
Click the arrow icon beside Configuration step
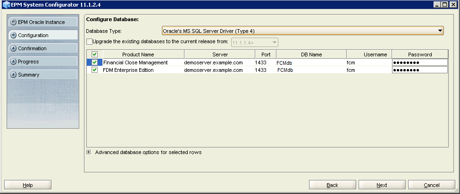(x=13, y=35)
